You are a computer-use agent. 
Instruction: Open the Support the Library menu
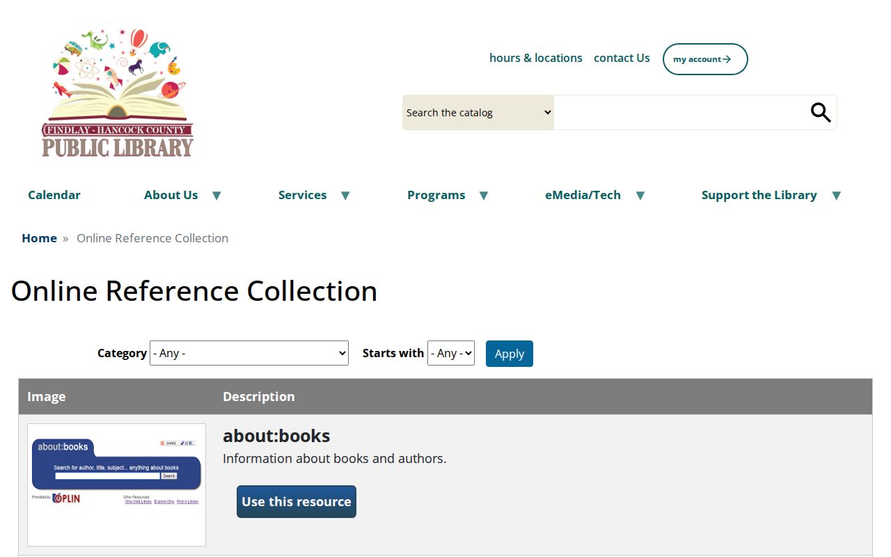point(759,195)
